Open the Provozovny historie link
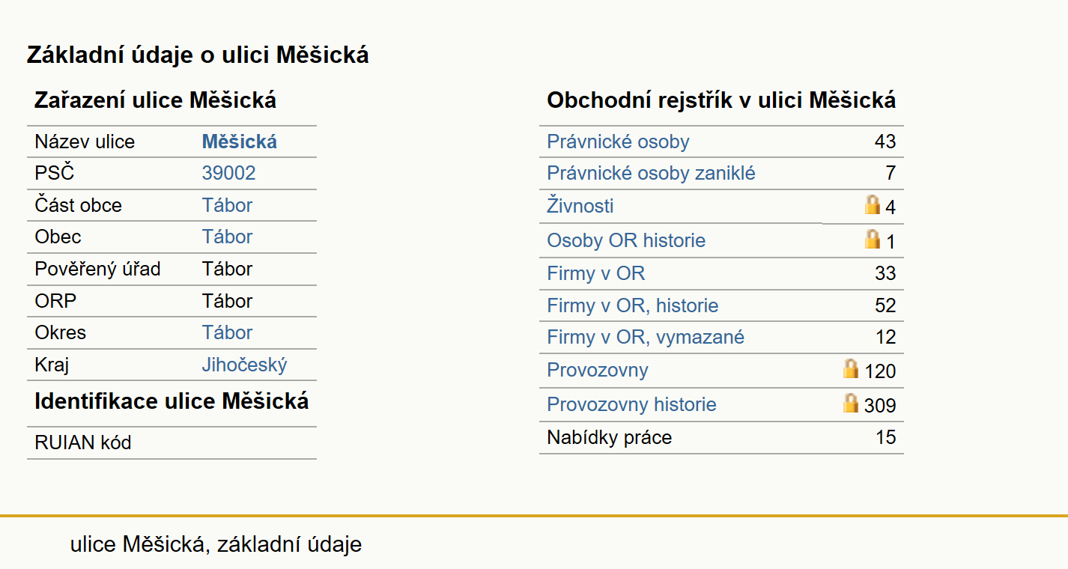The height and width of the screenshot is (569, 1068). [x=631, y=404]
